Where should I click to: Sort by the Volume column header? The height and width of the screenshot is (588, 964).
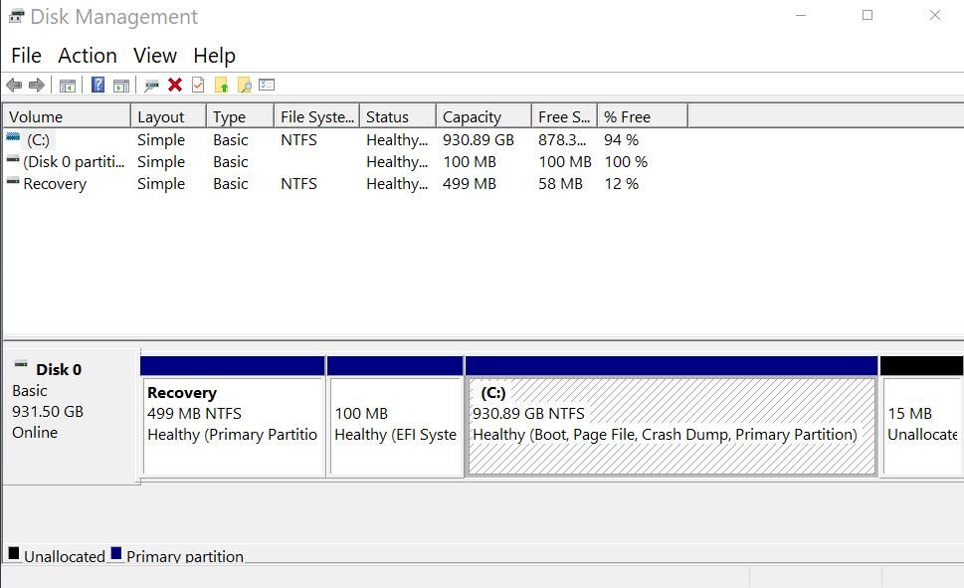point(67,116)
